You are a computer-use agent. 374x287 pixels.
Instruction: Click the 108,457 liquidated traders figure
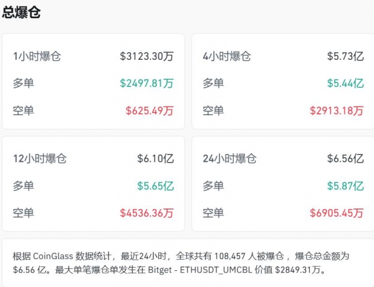pos(229,256)
